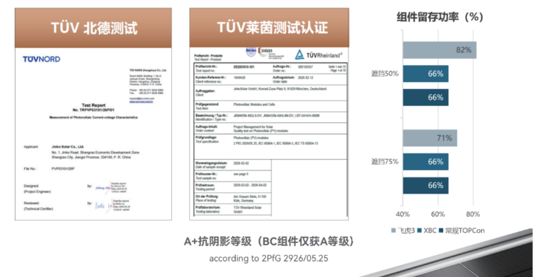Image resolution: width=538 pixels, height=277 pixels.
Task: Click the medium-blue 66% bar beside 遮挡75% label
Action: click(x=425, y=162)
